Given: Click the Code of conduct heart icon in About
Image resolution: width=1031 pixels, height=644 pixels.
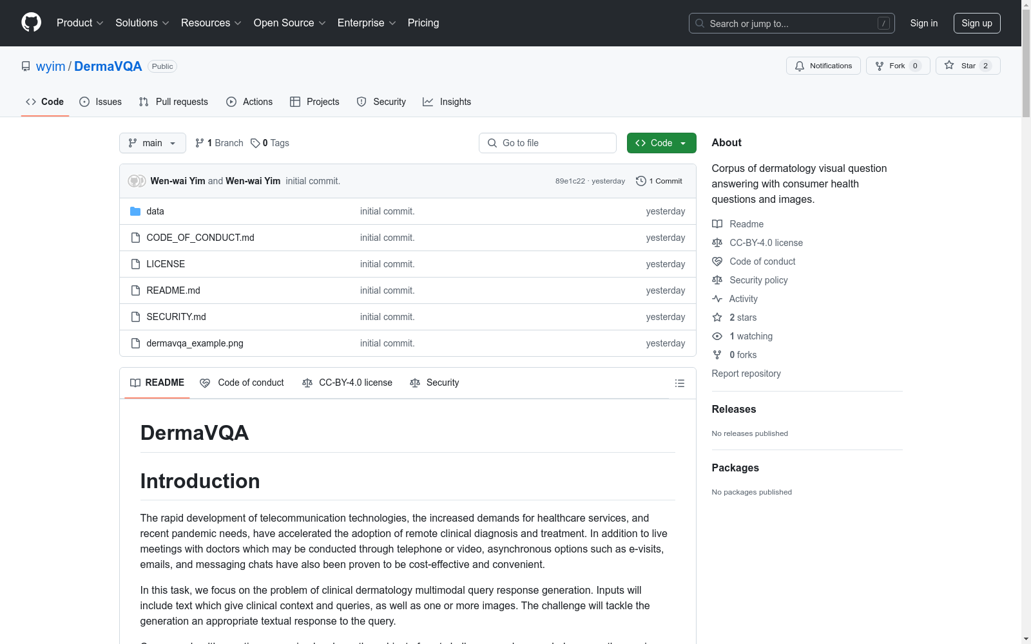Looking at the screenshot, I should tap(717, 261).
